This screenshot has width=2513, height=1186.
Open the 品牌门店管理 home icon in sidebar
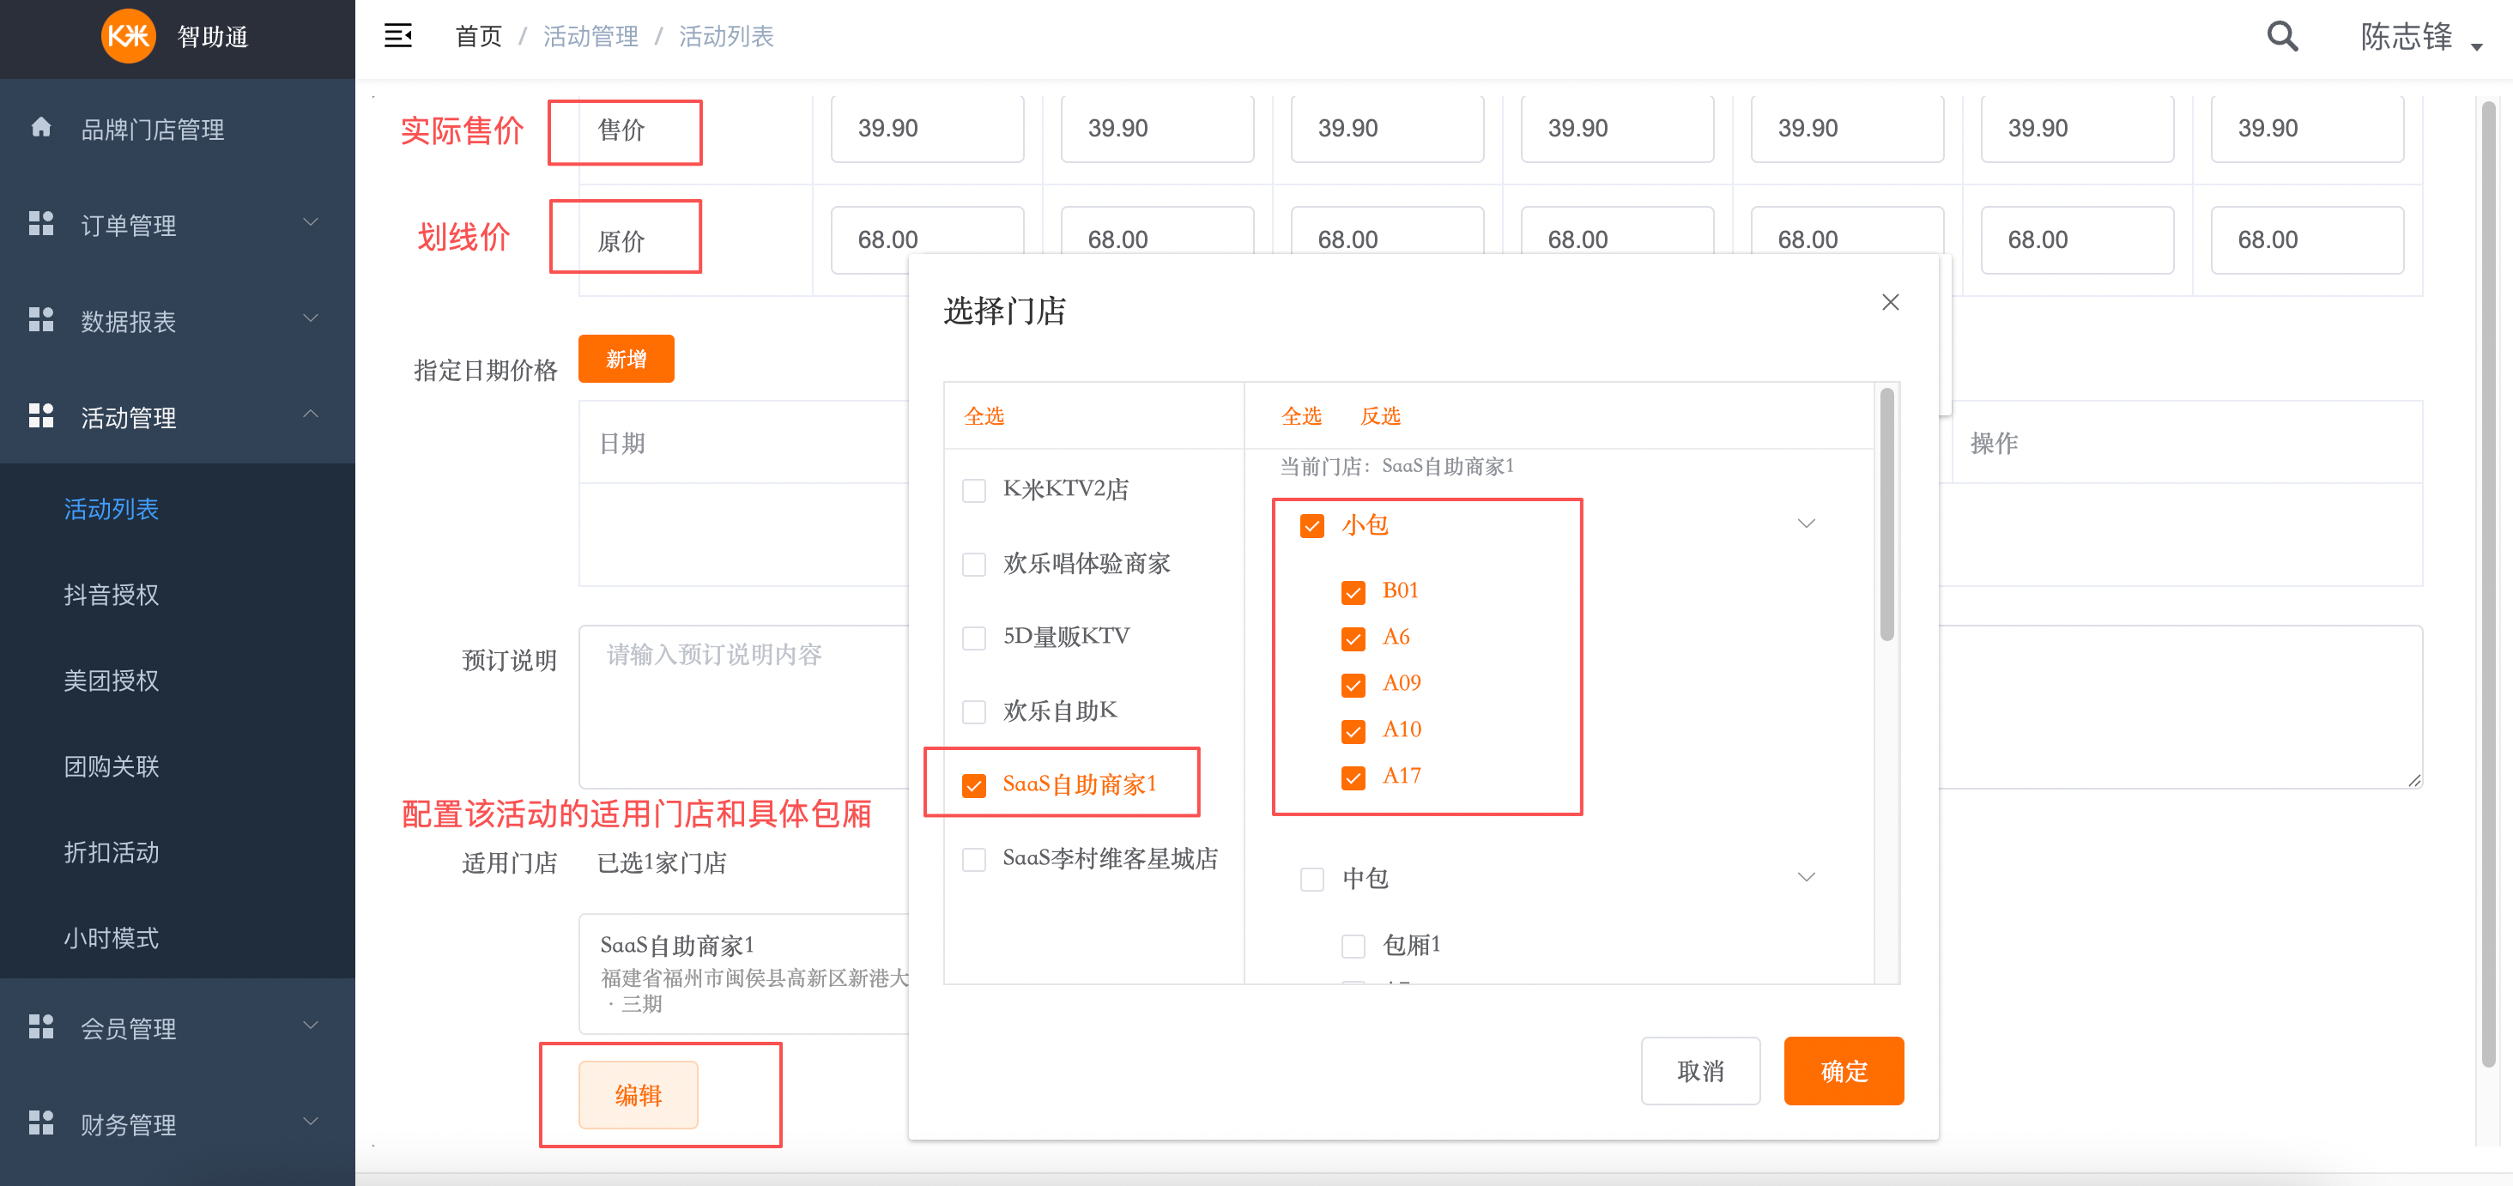tap(41, 128)
